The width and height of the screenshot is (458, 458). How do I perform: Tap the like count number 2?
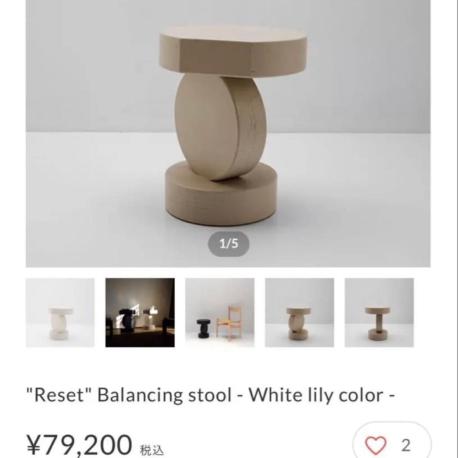pyautogui.click(x=406, y=445)
